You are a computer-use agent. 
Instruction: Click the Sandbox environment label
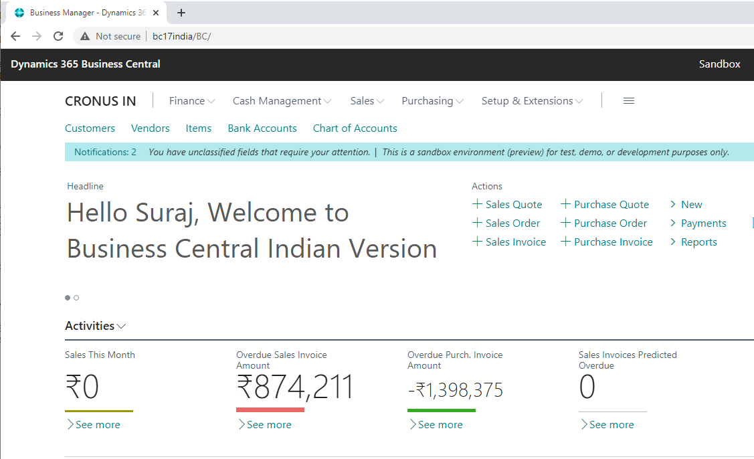[719, 64]
